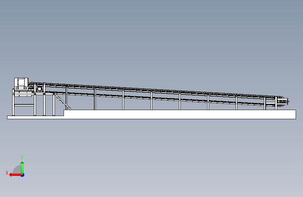
Task: Click the red X axis arrow of the triad
Action: point(15,175)
